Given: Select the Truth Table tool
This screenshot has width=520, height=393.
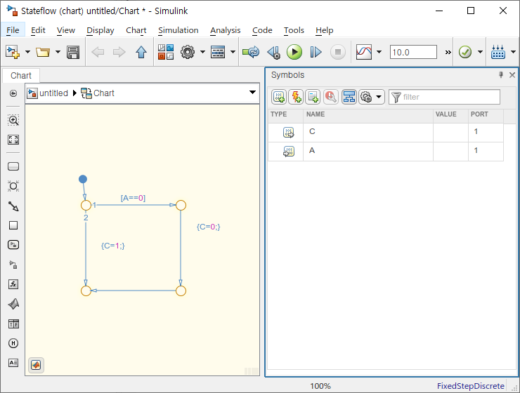Looking at the screenshot, I should tap(13, 324).
